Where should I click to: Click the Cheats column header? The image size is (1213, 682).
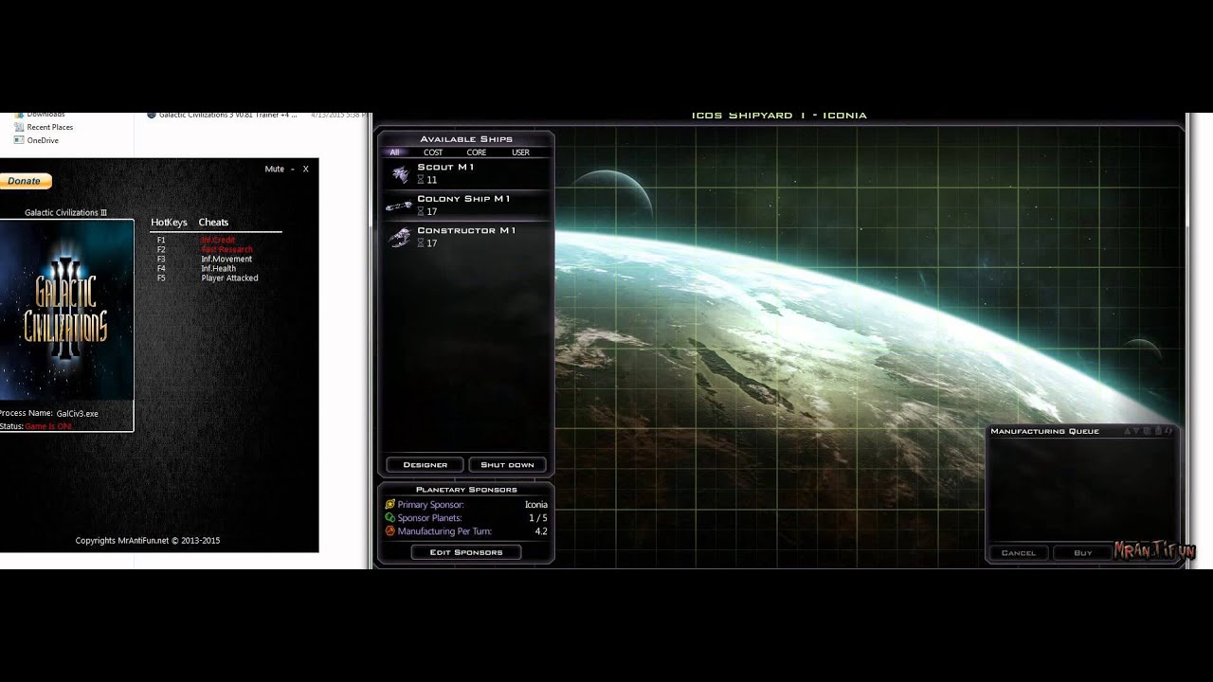pyautogui.click(x=213, y=223)
